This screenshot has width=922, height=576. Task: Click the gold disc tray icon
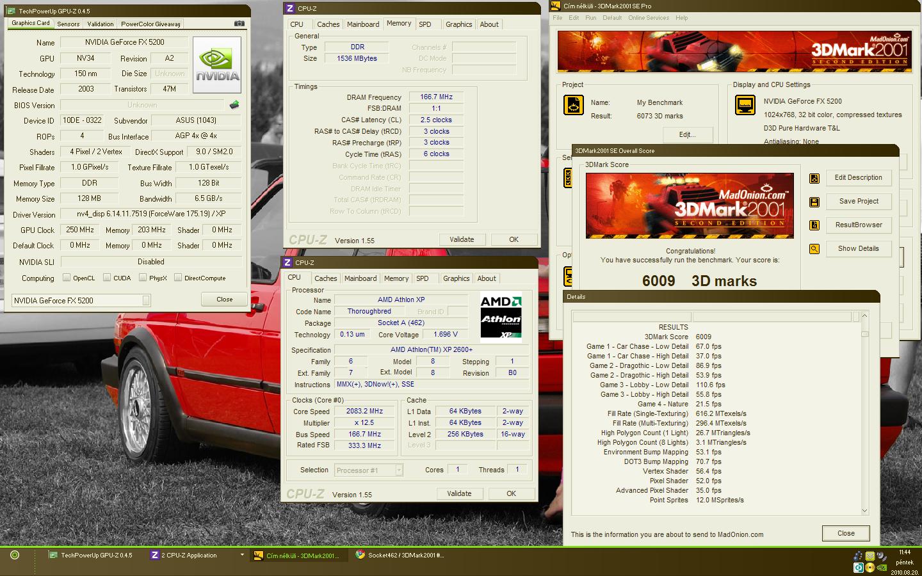870,568
